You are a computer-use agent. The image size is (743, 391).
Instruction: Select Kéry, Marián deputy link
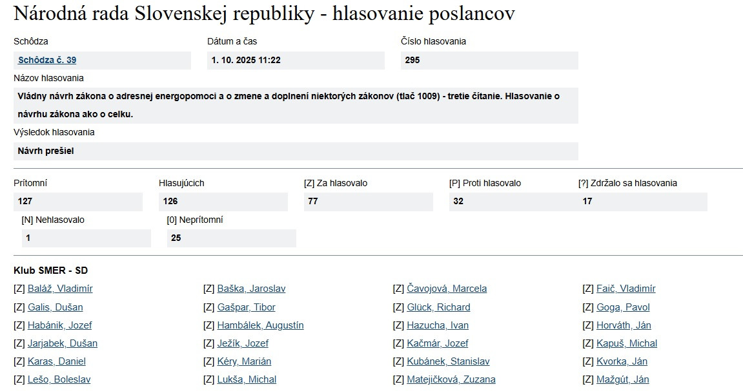coord(244,361)
